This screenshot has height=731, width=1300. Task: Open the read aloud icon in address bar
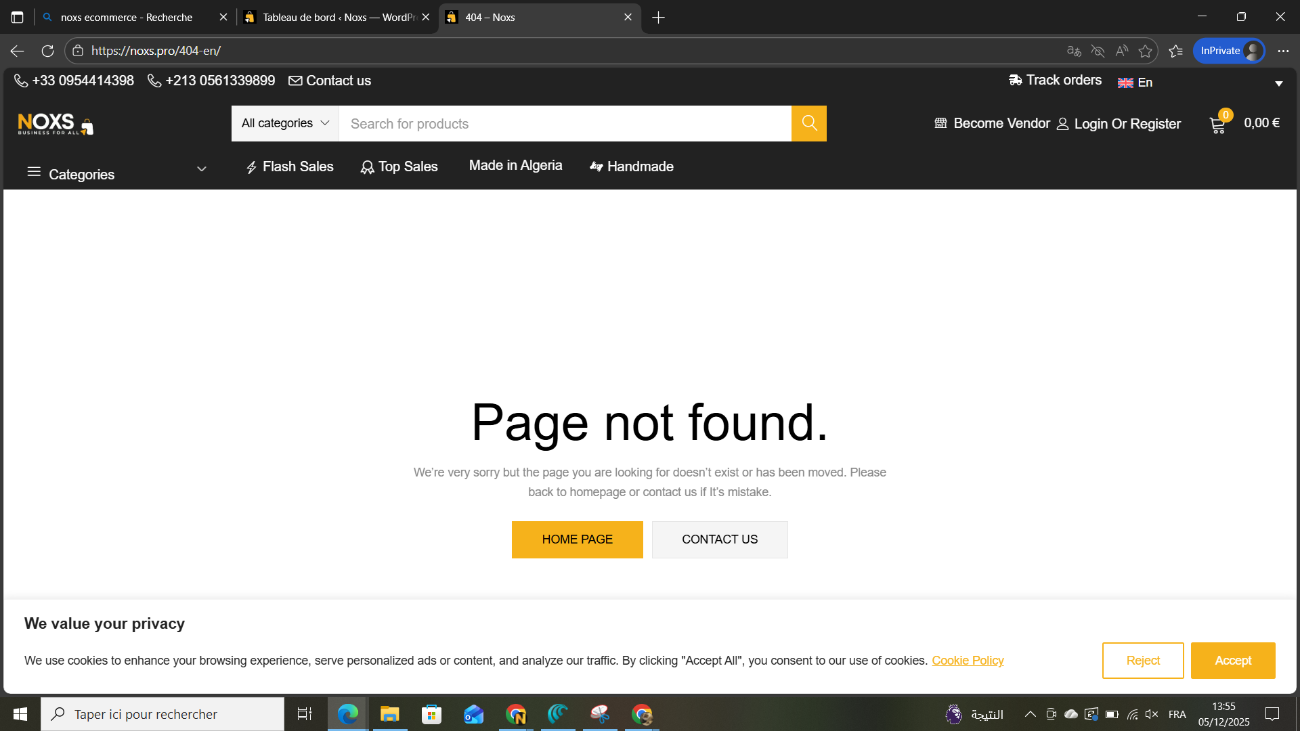(1121, 51)
